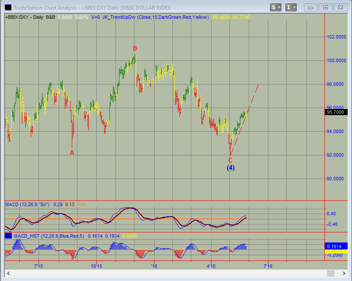Click the blue A analysis marker icon

pyautogui.click(x=8, y=236)
